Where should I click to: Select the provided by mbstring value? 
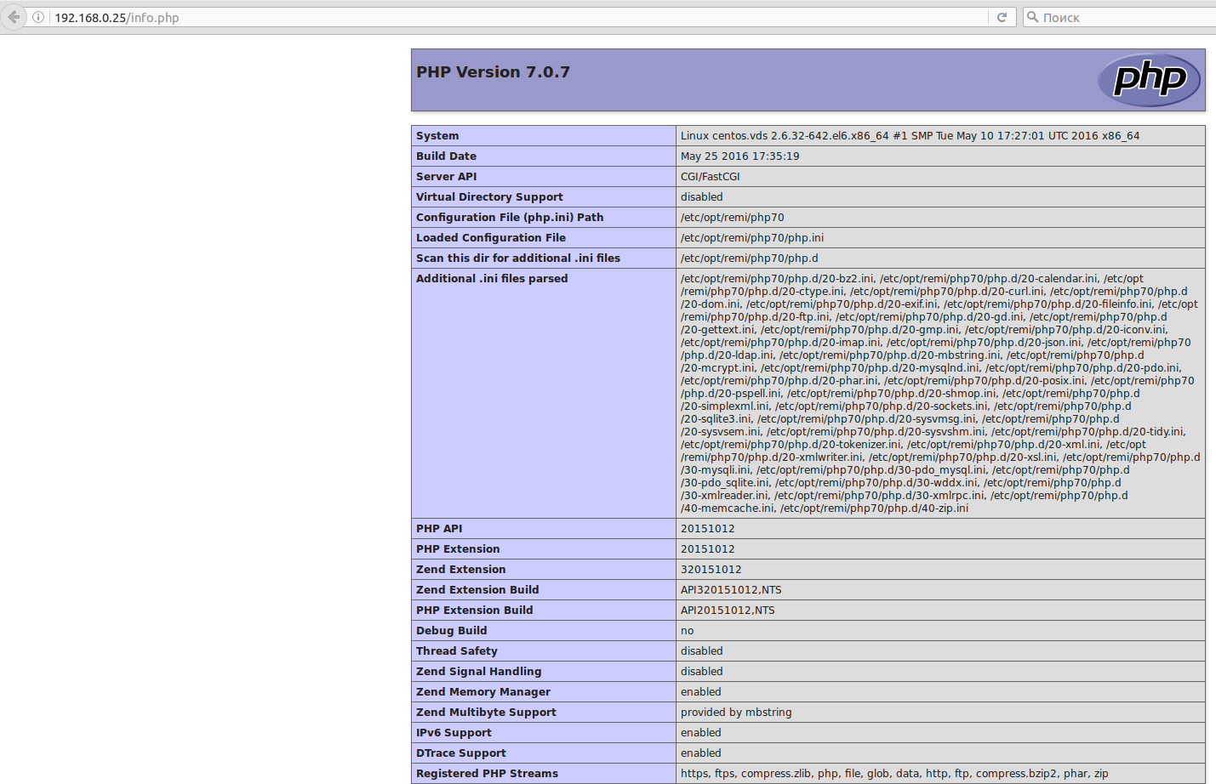[x=736, y=713]
